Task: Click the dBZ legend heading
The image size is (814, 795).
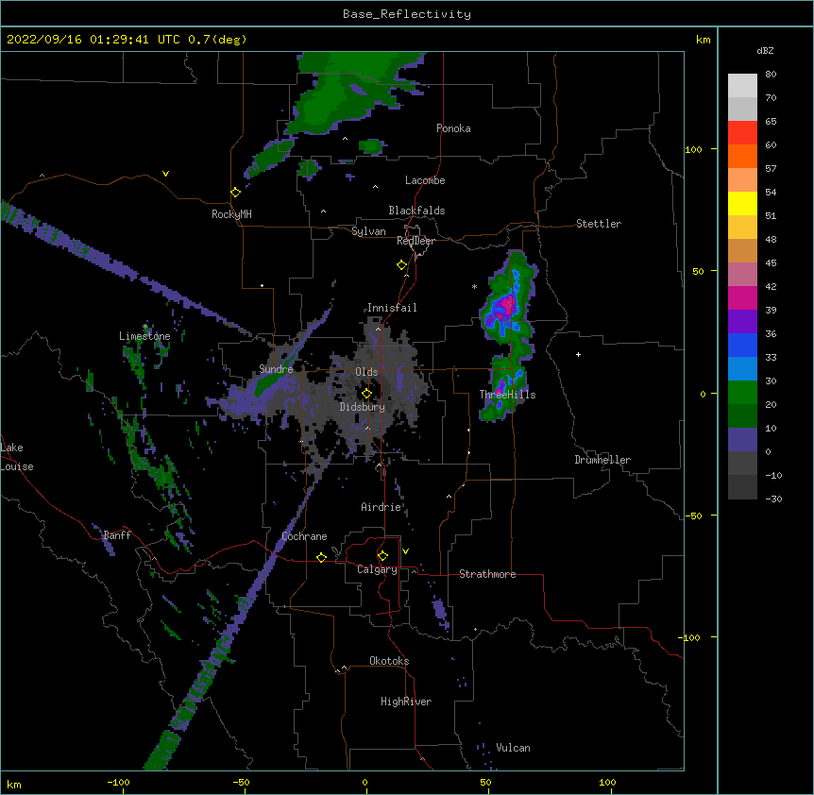Action: pyautogui.click(x=765, y=50)
